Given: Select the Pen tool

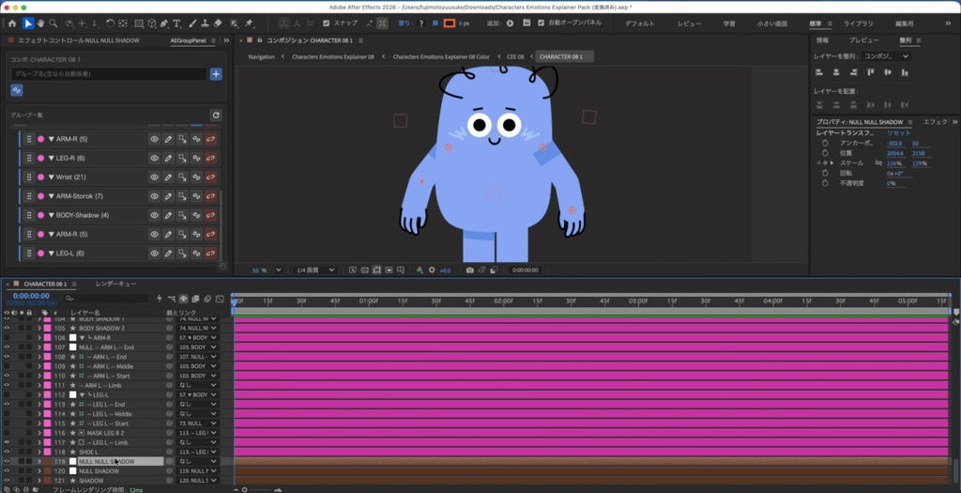Looking at the screenshot, I should click(163, 23).
